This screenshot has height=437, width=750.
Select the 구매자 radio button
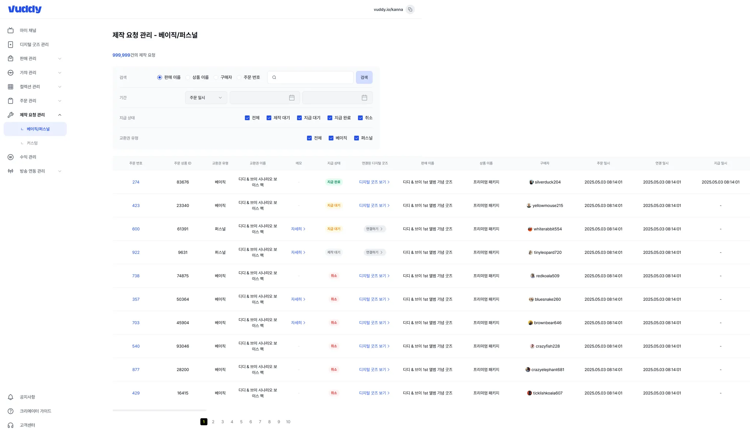216,77
